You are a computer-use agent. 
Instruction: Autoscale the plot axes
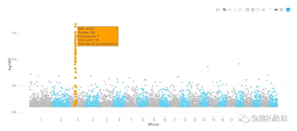click(x=258, y=10)
